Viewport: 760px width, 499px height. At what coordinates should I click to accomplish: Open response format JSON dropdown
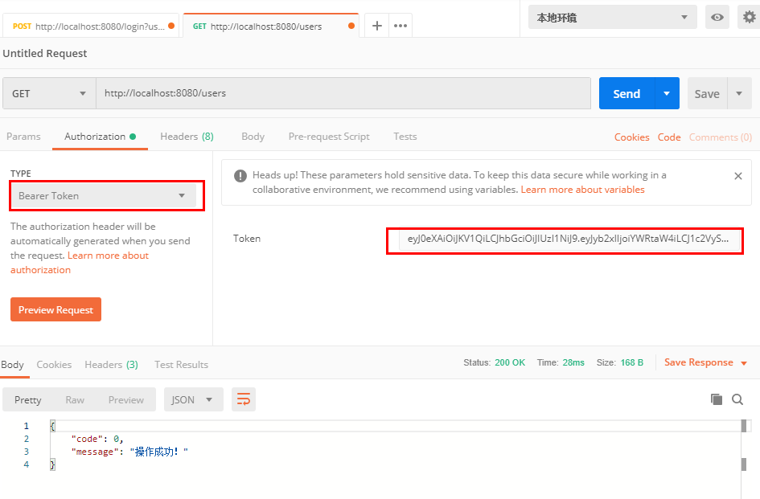pyautogui.click(x=193, y=399)
